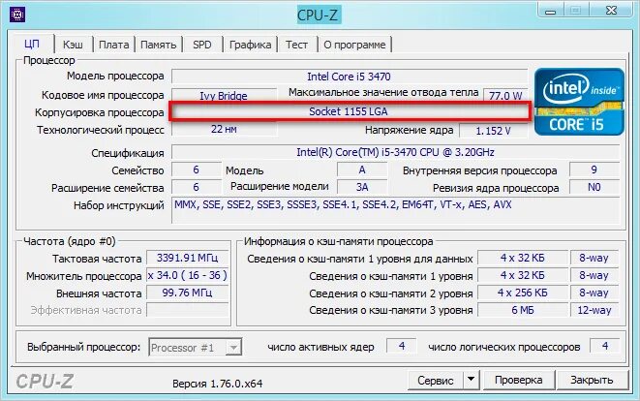Expand the Processor #1 selection combo box

196,348
